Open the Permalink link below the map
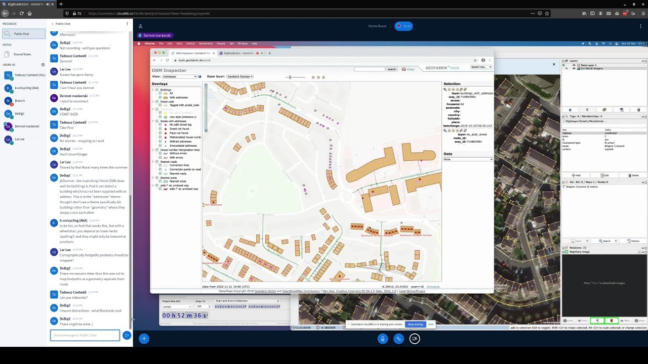The width and height of the screenshot is (648, 364). (x=433, y=287)
